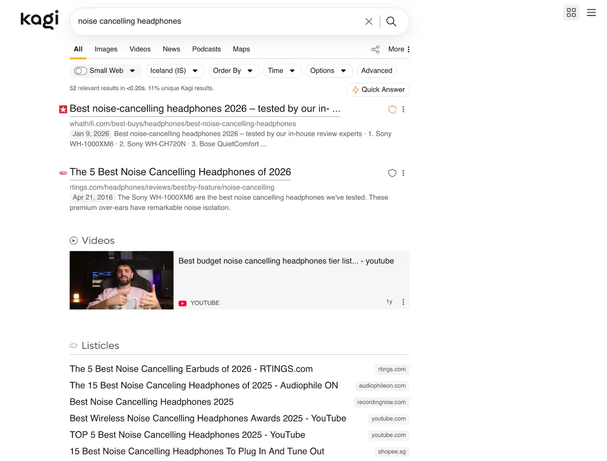Open the share results icon

pos(375,49)
